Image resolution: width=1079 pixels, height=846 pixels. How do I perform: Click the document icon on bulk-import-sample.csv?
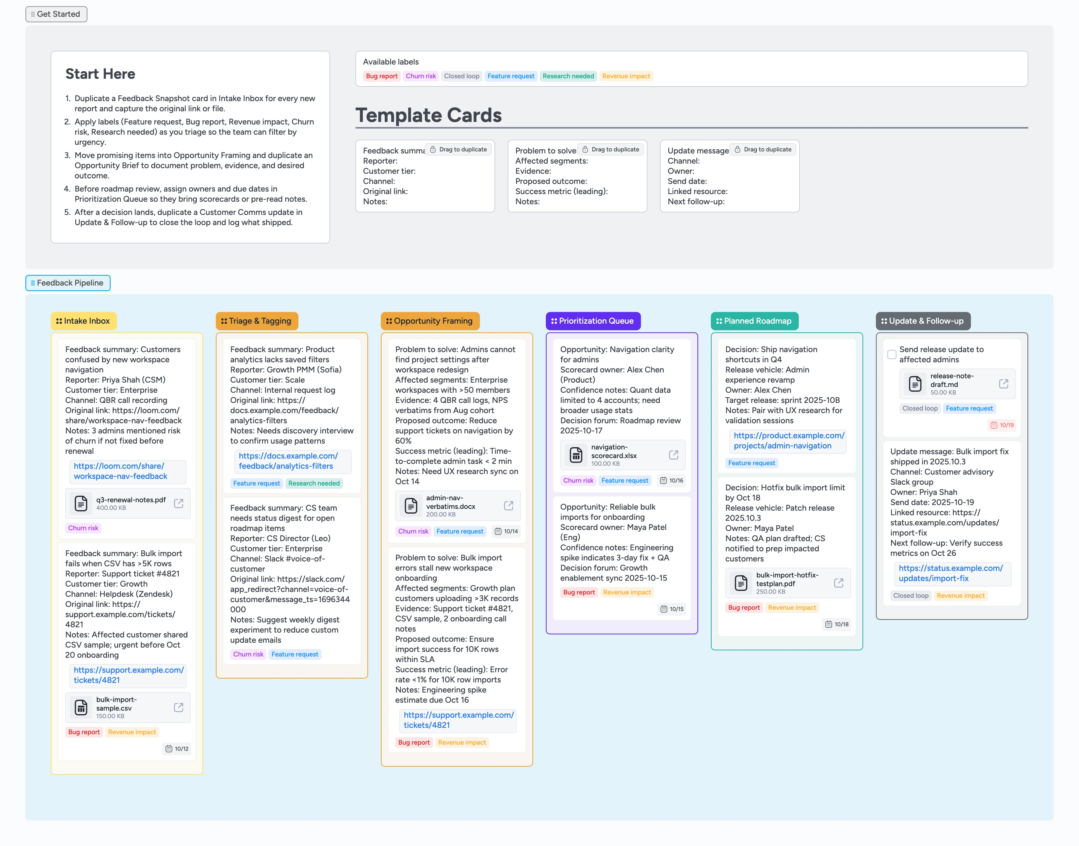[81, 707]
